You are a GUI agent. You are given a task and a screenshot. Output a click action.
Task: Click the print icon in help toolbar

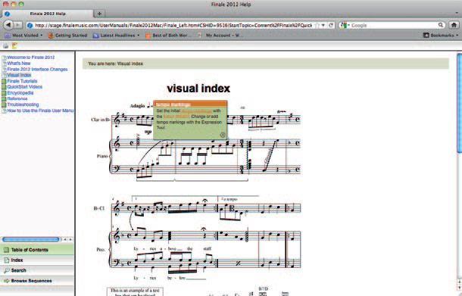(5, 45)
